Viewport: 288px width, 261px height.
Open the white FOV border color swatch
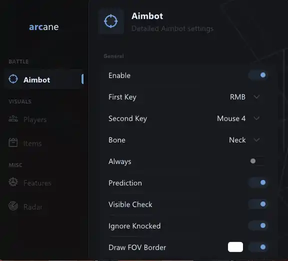235,247
